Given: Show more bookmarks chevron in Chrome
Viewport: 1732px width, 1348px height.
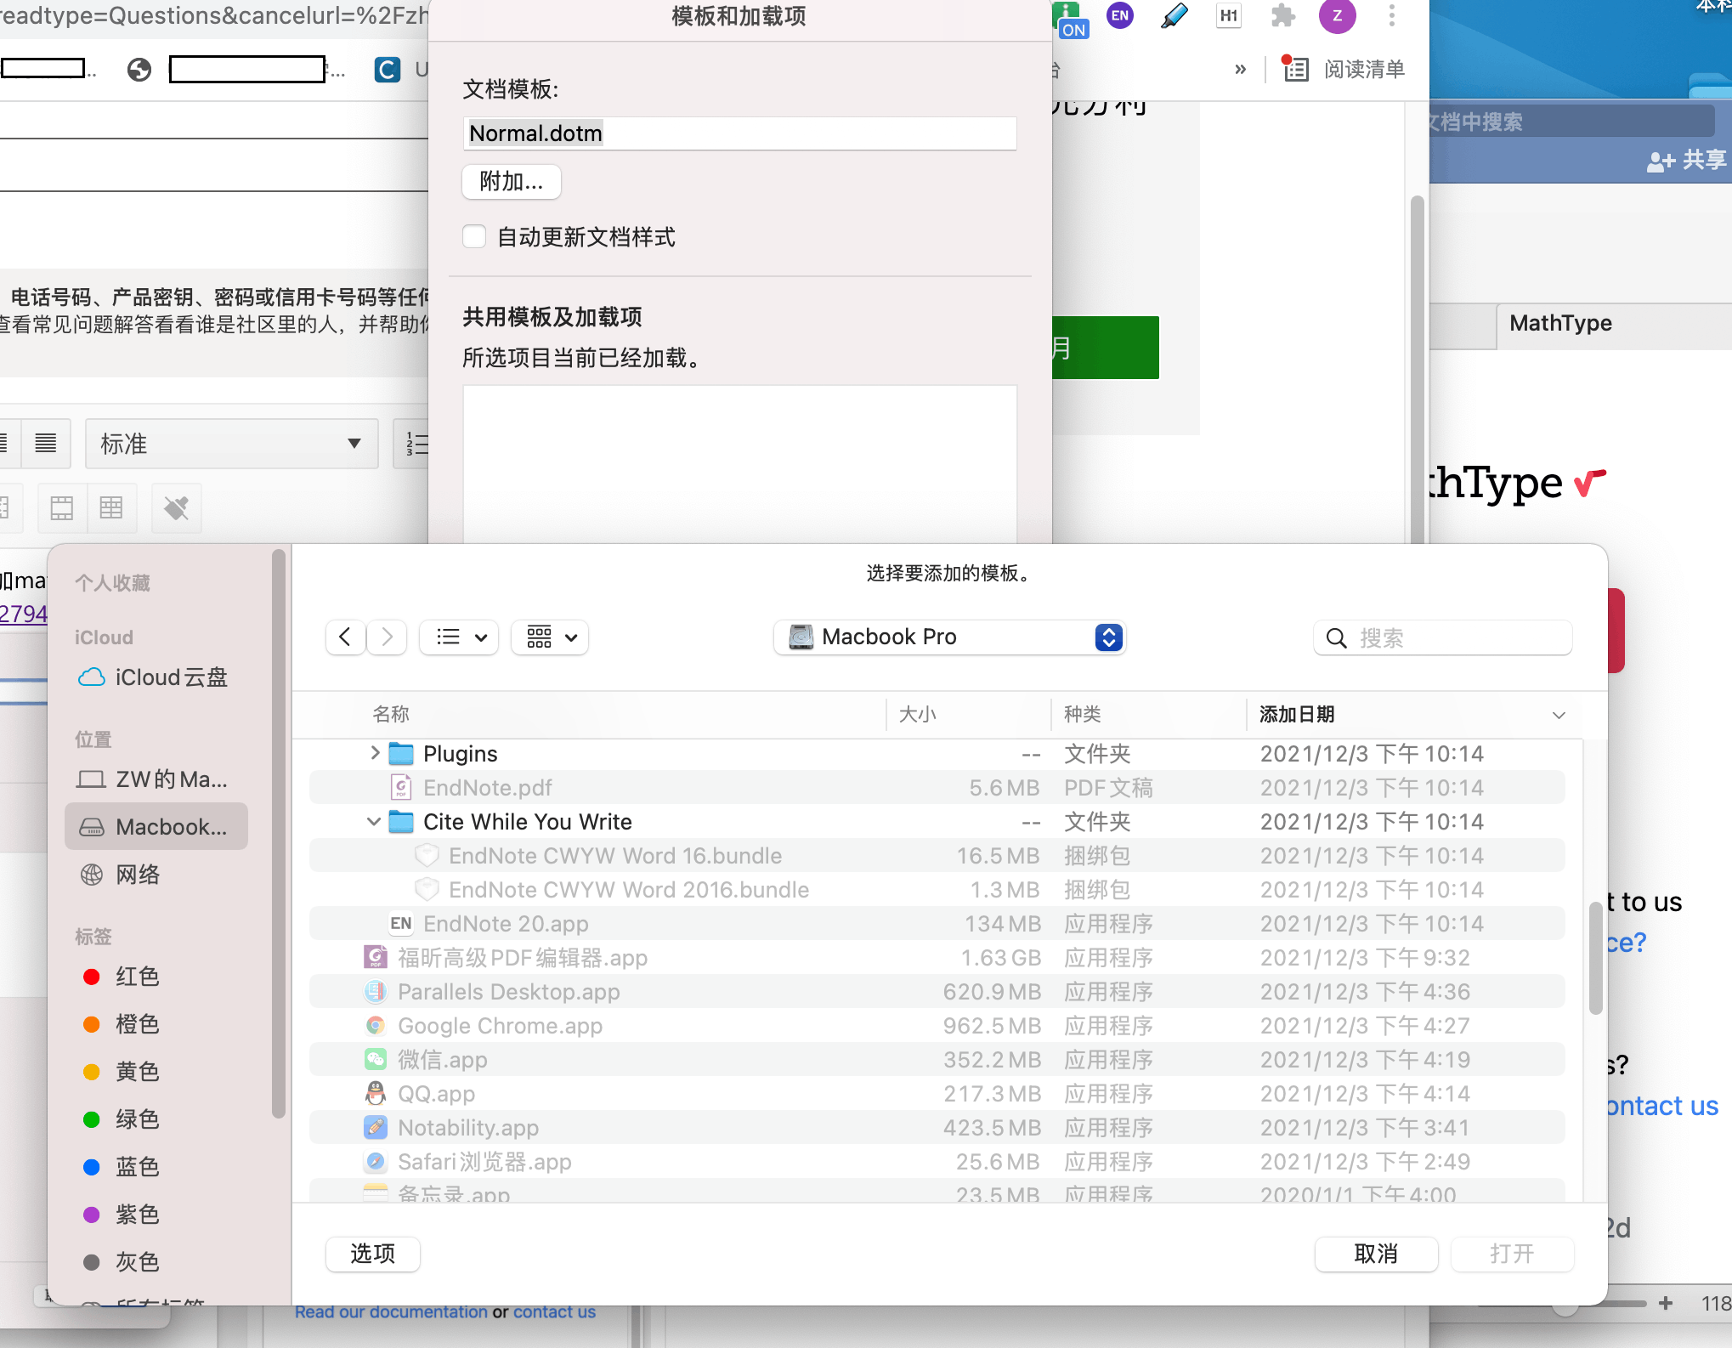Looking at the screenshot, I should (1241, 69).
